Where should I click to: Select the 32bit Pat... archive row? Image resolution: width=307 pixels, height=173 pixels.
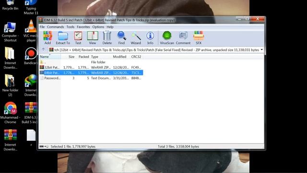[x=91, y=67]
